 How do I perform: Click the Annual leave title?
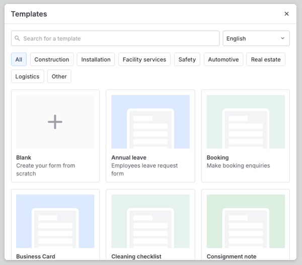click(x=129, y=158)
